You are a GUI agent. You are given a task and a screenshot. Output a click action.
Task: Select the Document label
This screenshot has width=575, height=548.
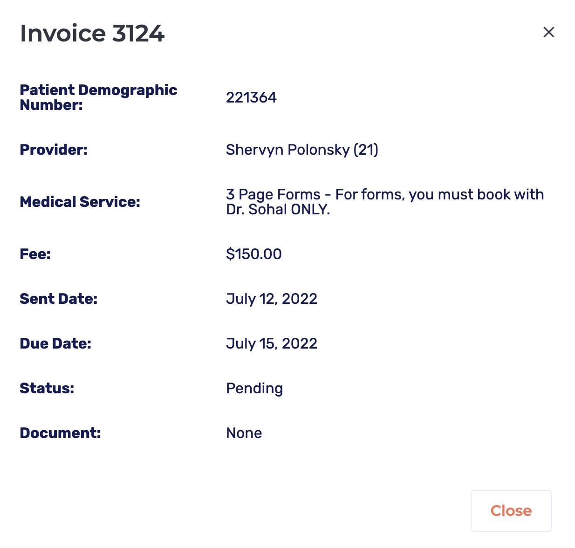point(60,433)
